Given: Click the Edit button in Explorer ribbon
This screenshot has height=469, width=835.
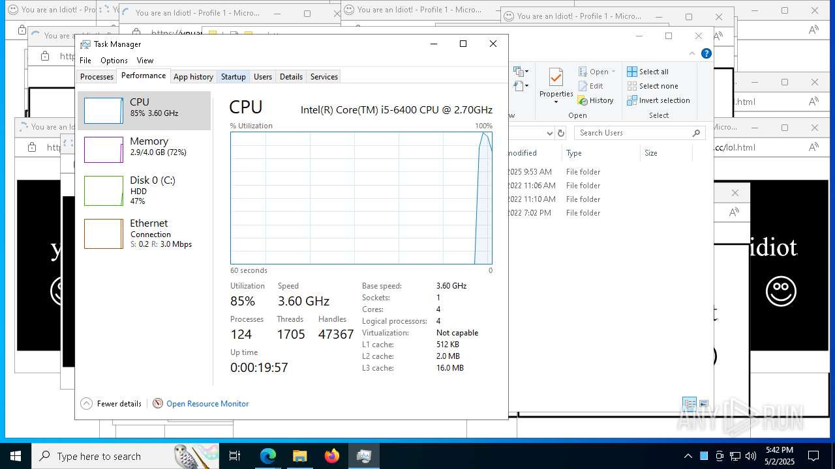Looking at the screenshot, I should (590, 86).
